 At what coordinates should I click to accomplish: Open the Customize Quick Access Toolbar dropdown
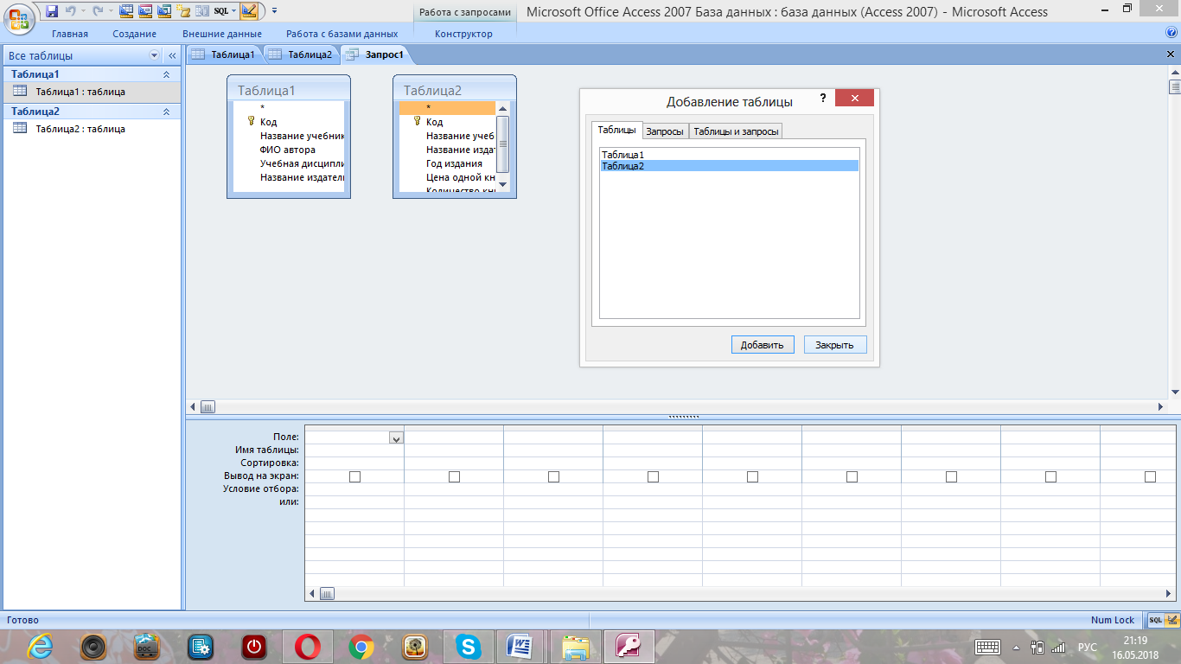coord(274,11)
